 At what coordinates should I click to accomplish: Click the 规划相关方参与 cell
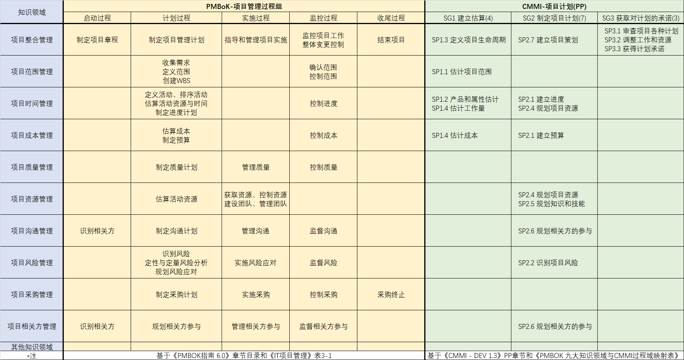pos(176,326)
